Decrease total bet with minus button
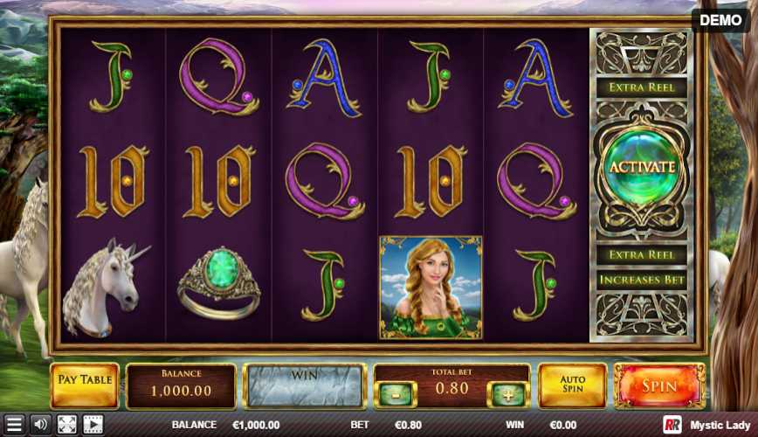The height and width of the screenshot is (437, 758). pyautogui.click(x=396, y=394)
